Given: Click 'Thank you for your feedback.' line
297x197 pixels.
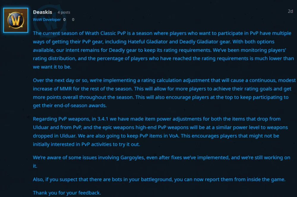Looking at the screenshot, I should [67, 193].
